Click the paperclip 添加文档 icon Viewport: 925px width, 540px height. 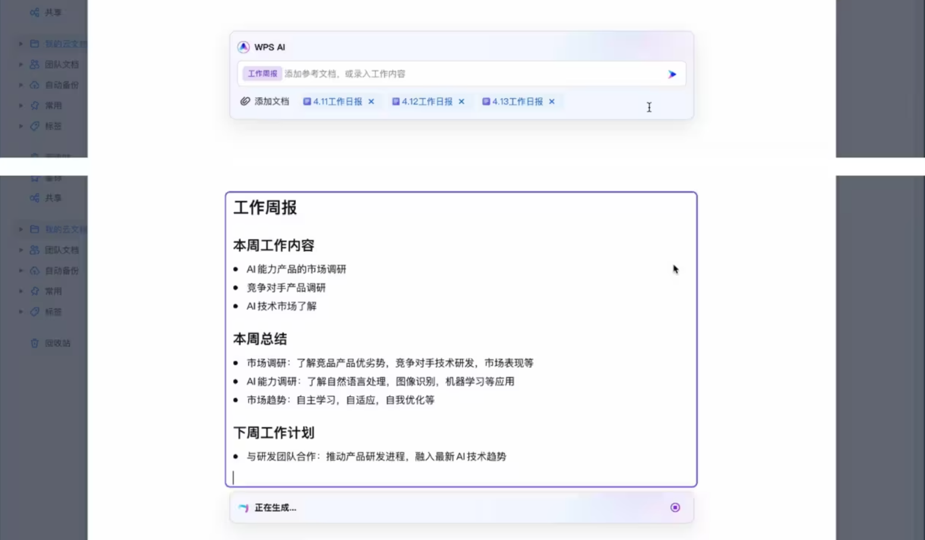point(245,102)
